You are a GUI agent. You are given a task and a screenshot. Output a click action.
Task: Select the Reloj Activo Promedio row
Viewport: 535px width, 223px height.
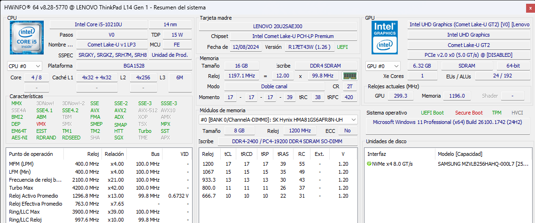[99, 196]
